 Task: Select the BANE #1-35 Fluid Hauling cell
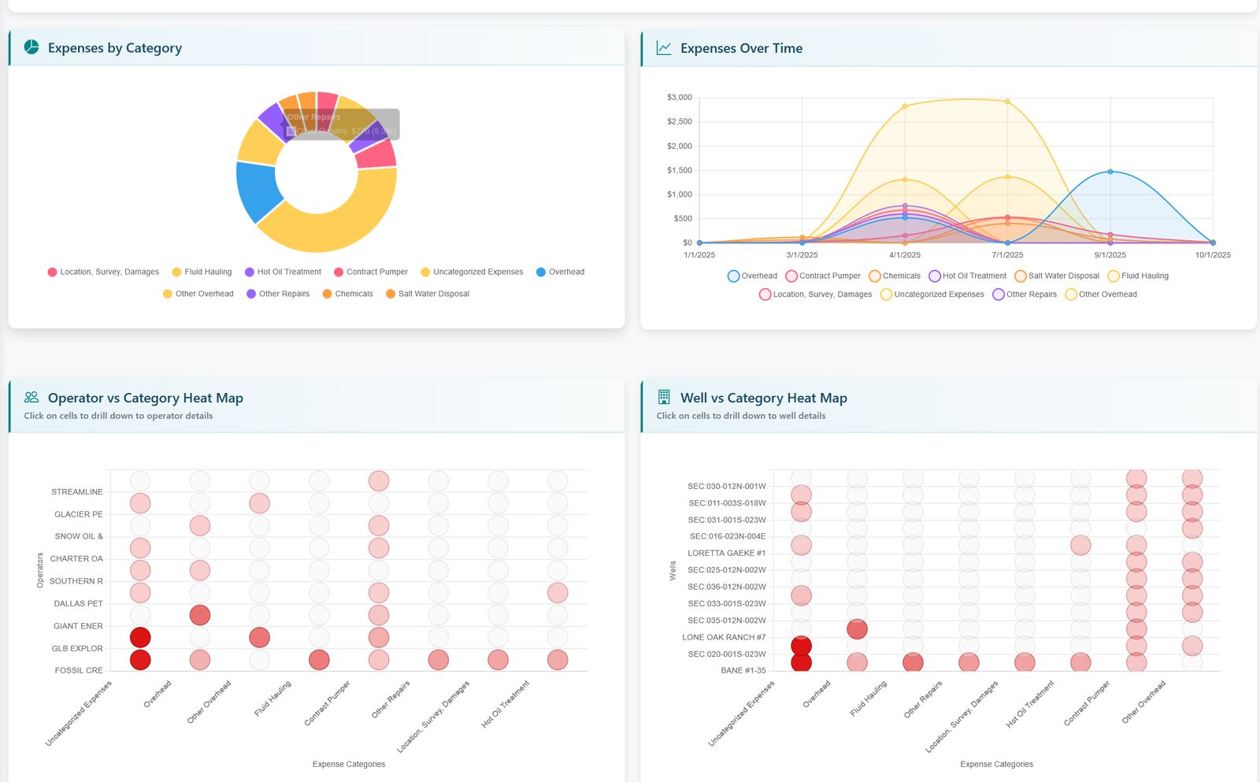click(x=913, y=662)
